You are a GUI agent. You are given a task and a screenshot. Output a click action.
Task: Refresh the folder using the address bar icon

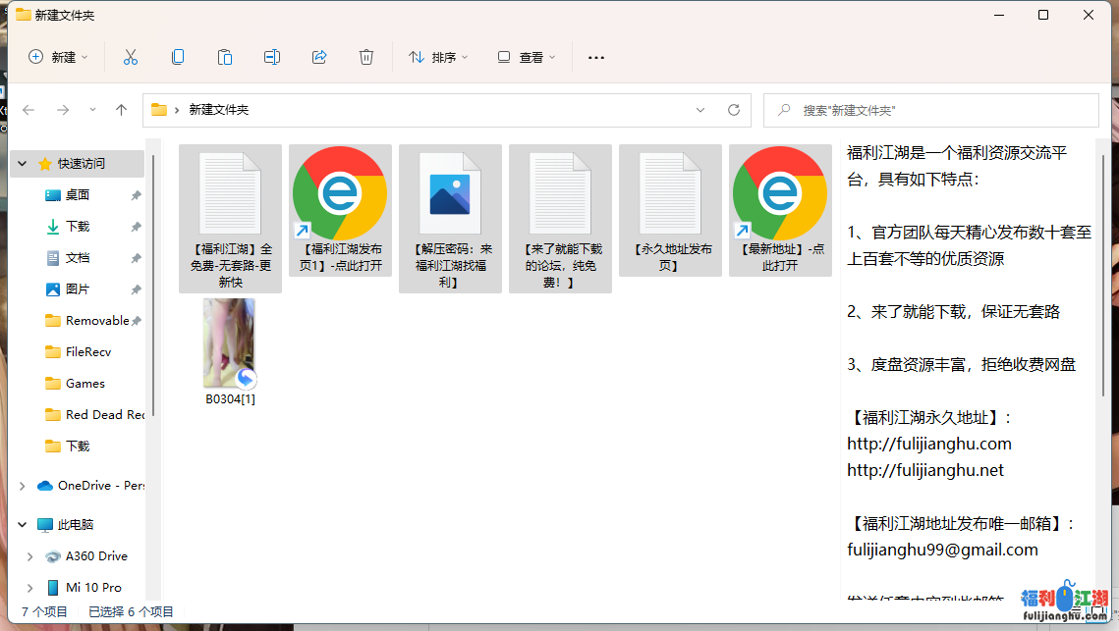(733, 110)
